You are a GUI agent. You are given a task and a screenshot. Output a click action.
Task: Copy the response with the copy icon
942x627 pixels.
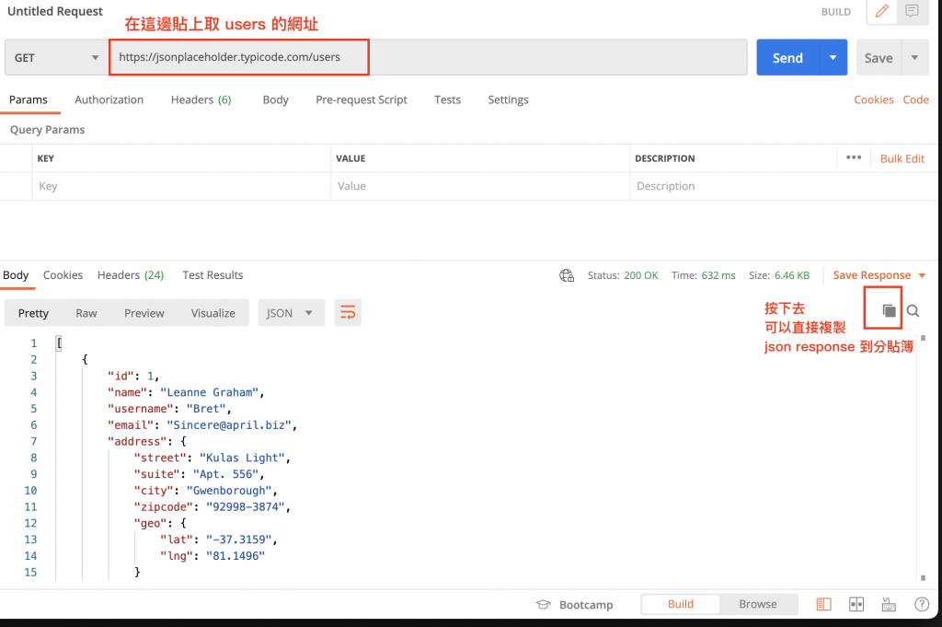889,310
